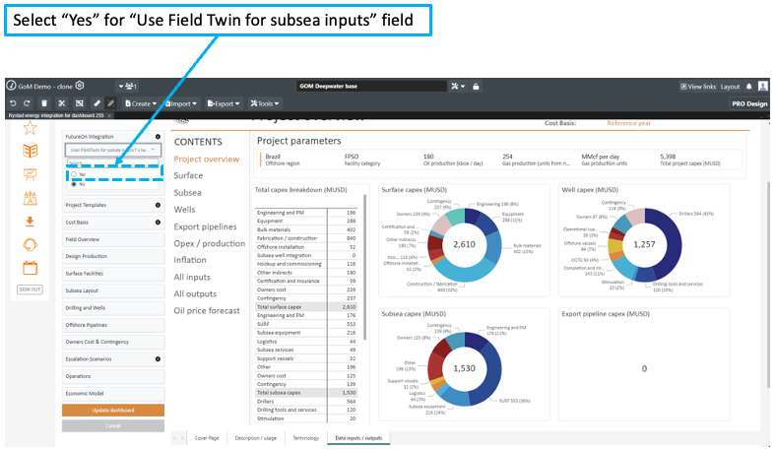The height and width of the screenshot is (450, 775).
Task: Click the calendar sidebar icon
Action: [x=31, y=268]
